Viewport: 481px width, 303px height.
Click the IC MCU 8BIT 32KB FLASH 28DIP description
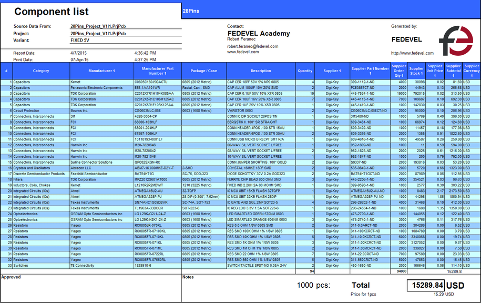261,197
